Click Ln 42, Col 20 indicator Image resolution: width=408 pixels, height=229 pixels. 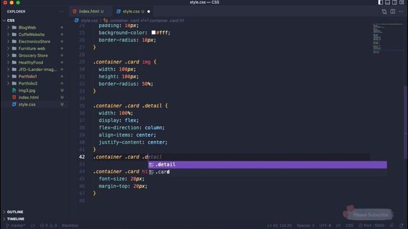point(279,226)
